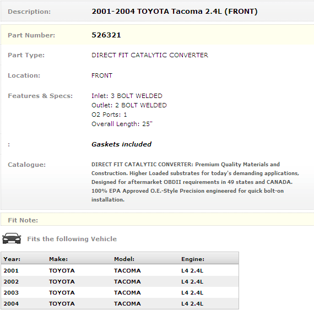
Task: Click the Year column header
Action: pyautogui.click(x=12, y=259)
